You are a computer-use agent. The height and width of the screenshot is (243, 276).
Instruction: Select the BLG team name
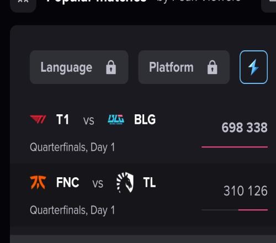[x=145, y=120]
